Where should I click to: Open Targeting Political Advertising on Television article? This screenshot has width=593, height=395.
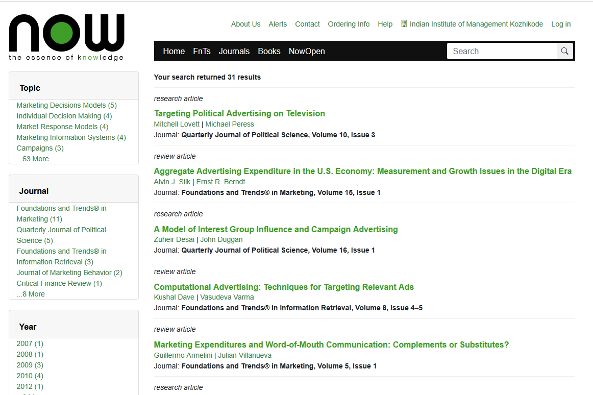click(239, 113)
